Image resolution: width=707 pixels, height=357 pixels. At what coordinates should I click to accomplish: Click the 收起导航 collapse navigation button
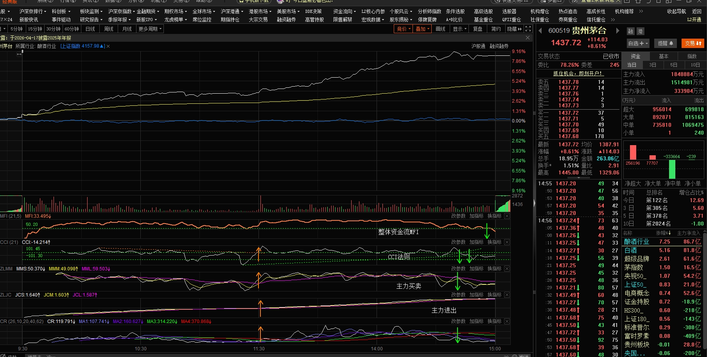point(676,11)
